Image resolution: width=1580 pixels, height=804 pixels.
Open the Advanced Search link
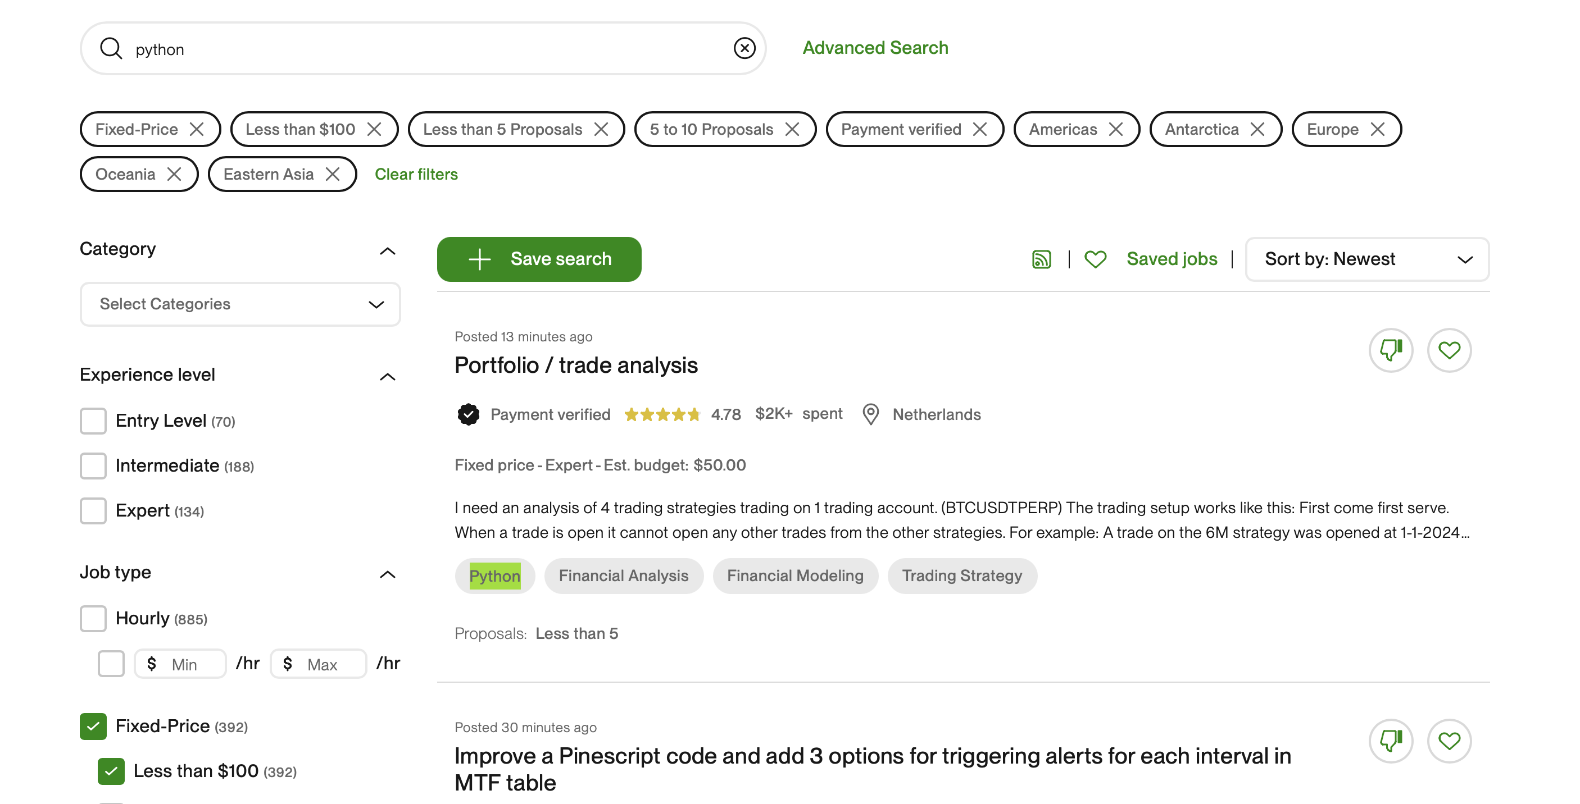(x=875, y=48)
